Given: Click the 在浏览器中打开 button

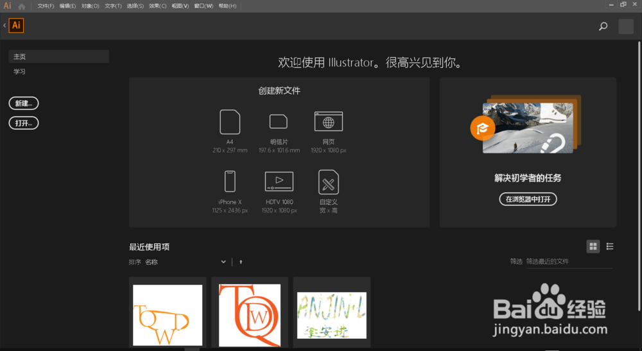Looking at the screenshot, I should click(528, 199).
